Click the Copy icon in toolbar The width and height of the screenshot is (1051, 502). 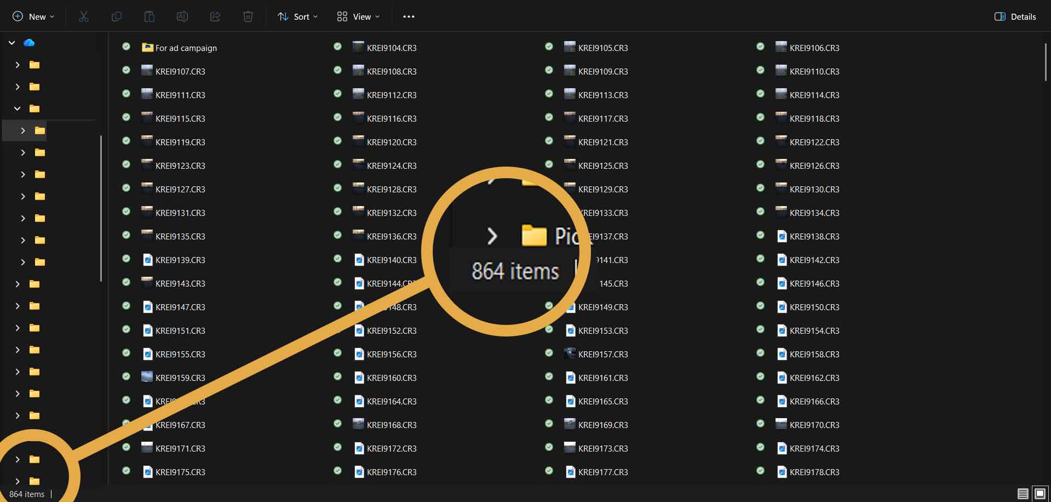(x=116, y=16)
